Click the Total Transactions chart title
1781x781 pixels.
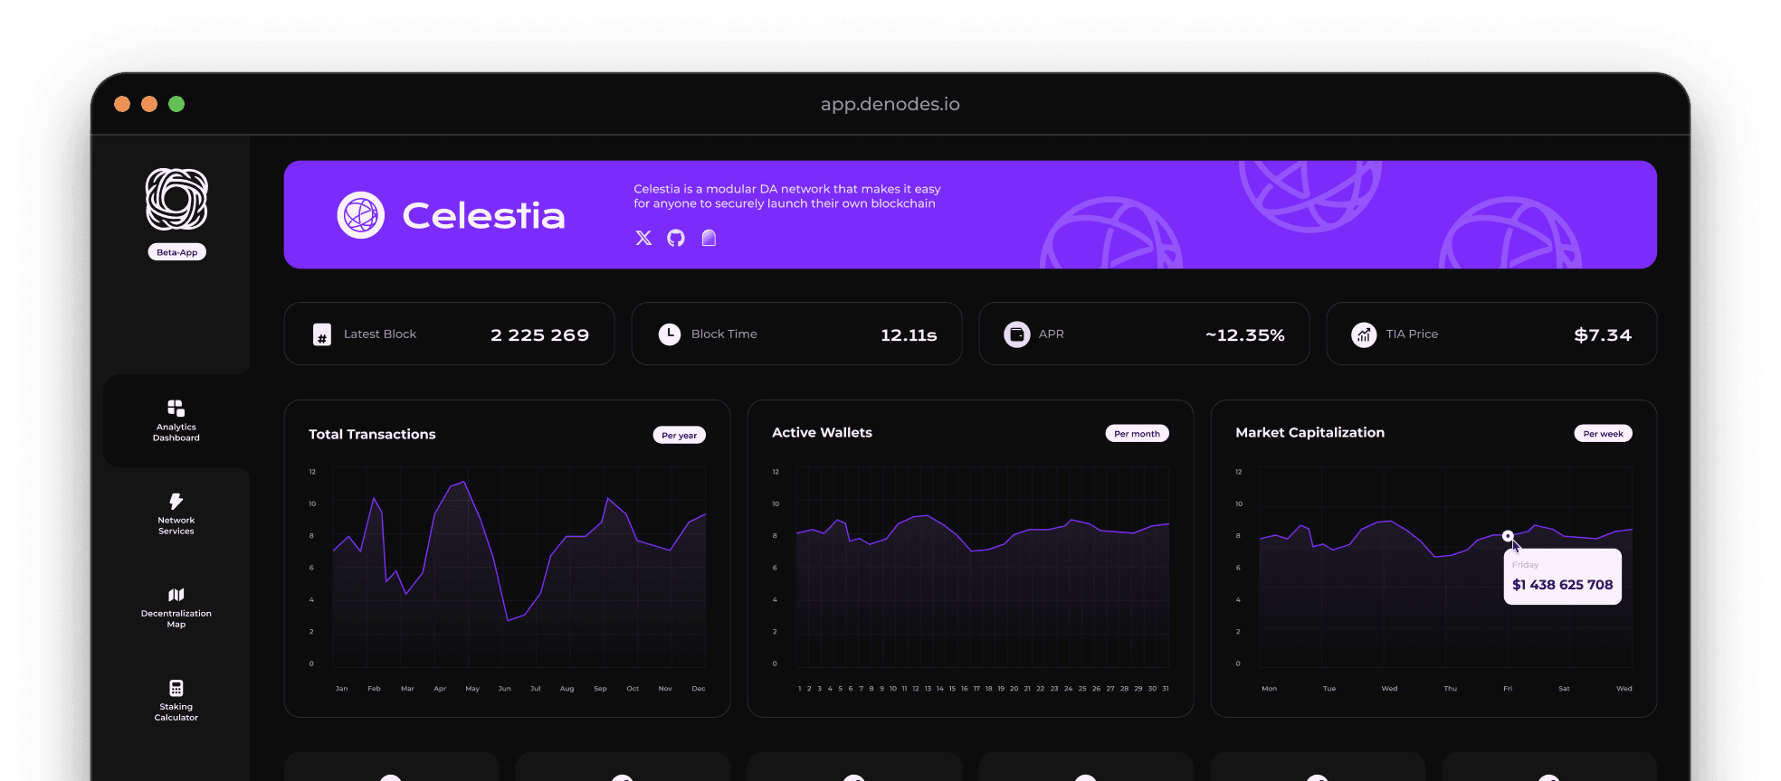coord(372,435)
